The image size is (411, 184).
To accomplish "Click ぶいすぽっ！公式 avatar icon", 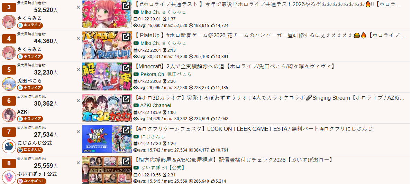I will click(x=9, y=177).
